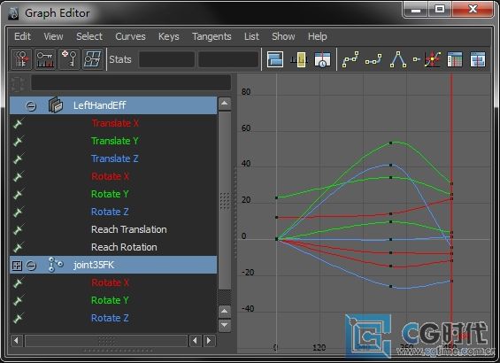Select the Lattice Deform Keys tool
Image resolution: width=500 pixels, height=363 pixels.
coord(93,59)
